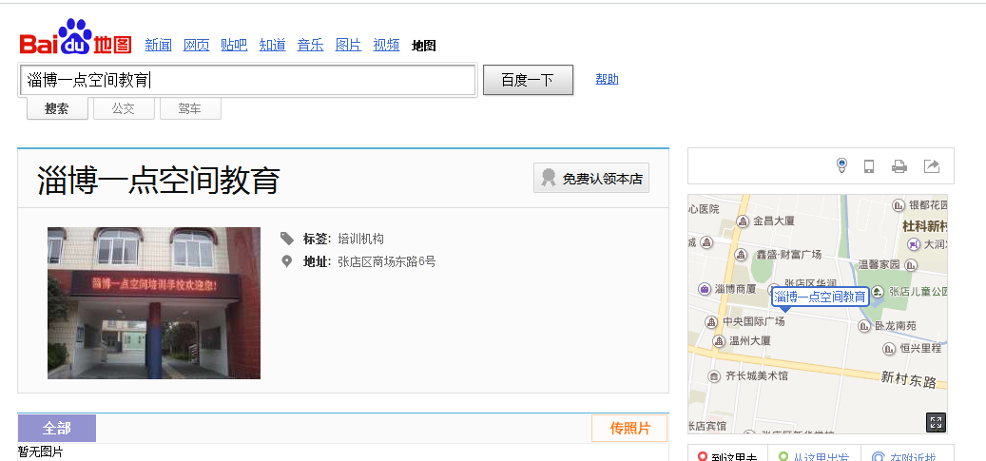
Task: Click the map marker location icon
Action: [x=842, y=165]
